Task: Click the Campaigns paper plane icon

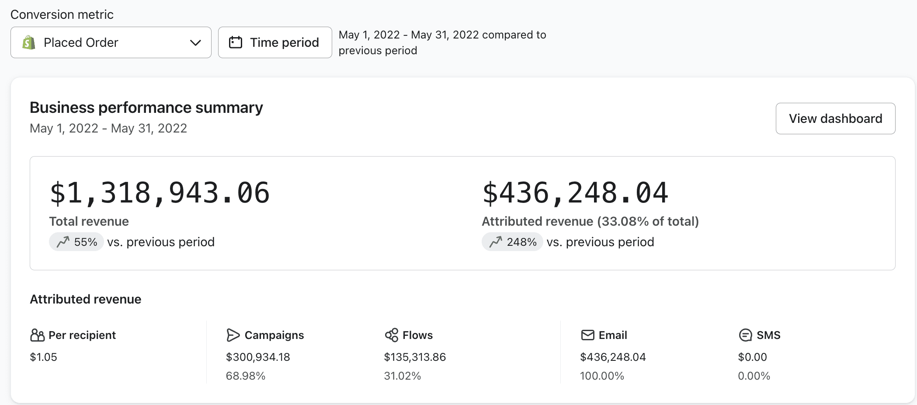Action: [233, 335]
